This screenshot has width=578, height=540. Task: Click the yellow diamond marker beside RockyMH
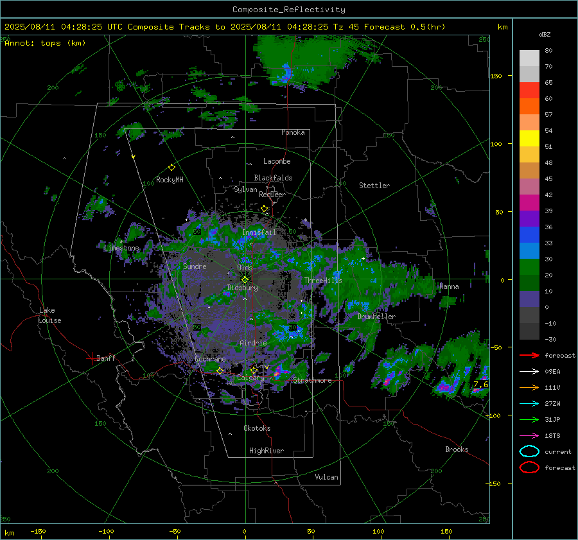171,168
